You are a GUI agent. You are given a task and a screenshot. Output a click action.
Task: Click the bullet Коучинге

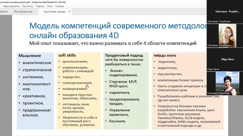point(117,121)
